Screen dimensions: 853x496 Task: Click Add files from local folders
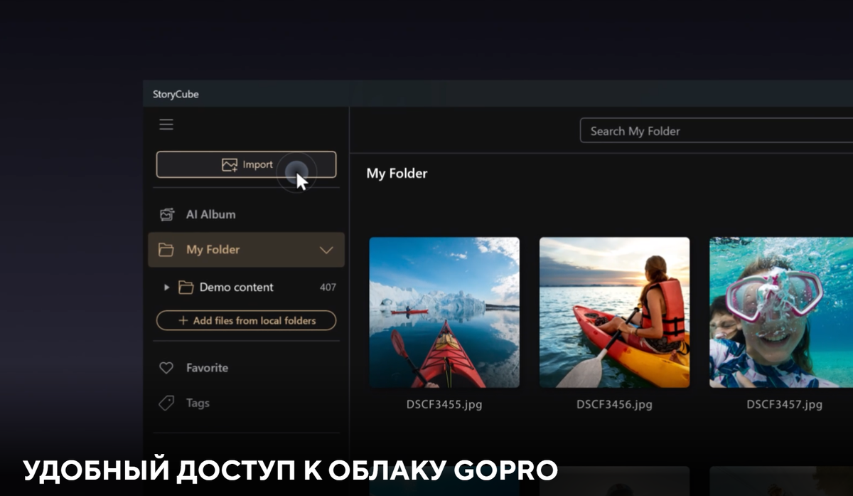[x=246, y=321]
